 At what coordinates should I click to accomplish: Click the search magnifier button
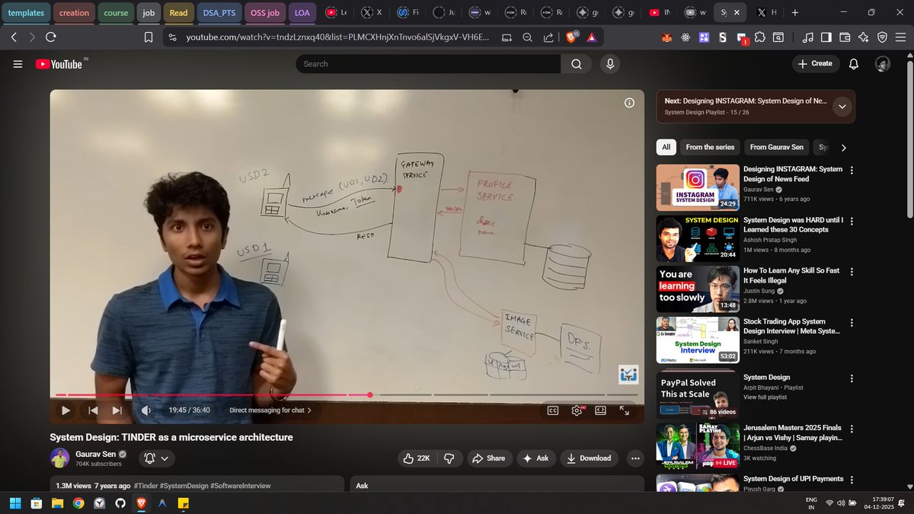pyautogui.click(x=577, y=64)
